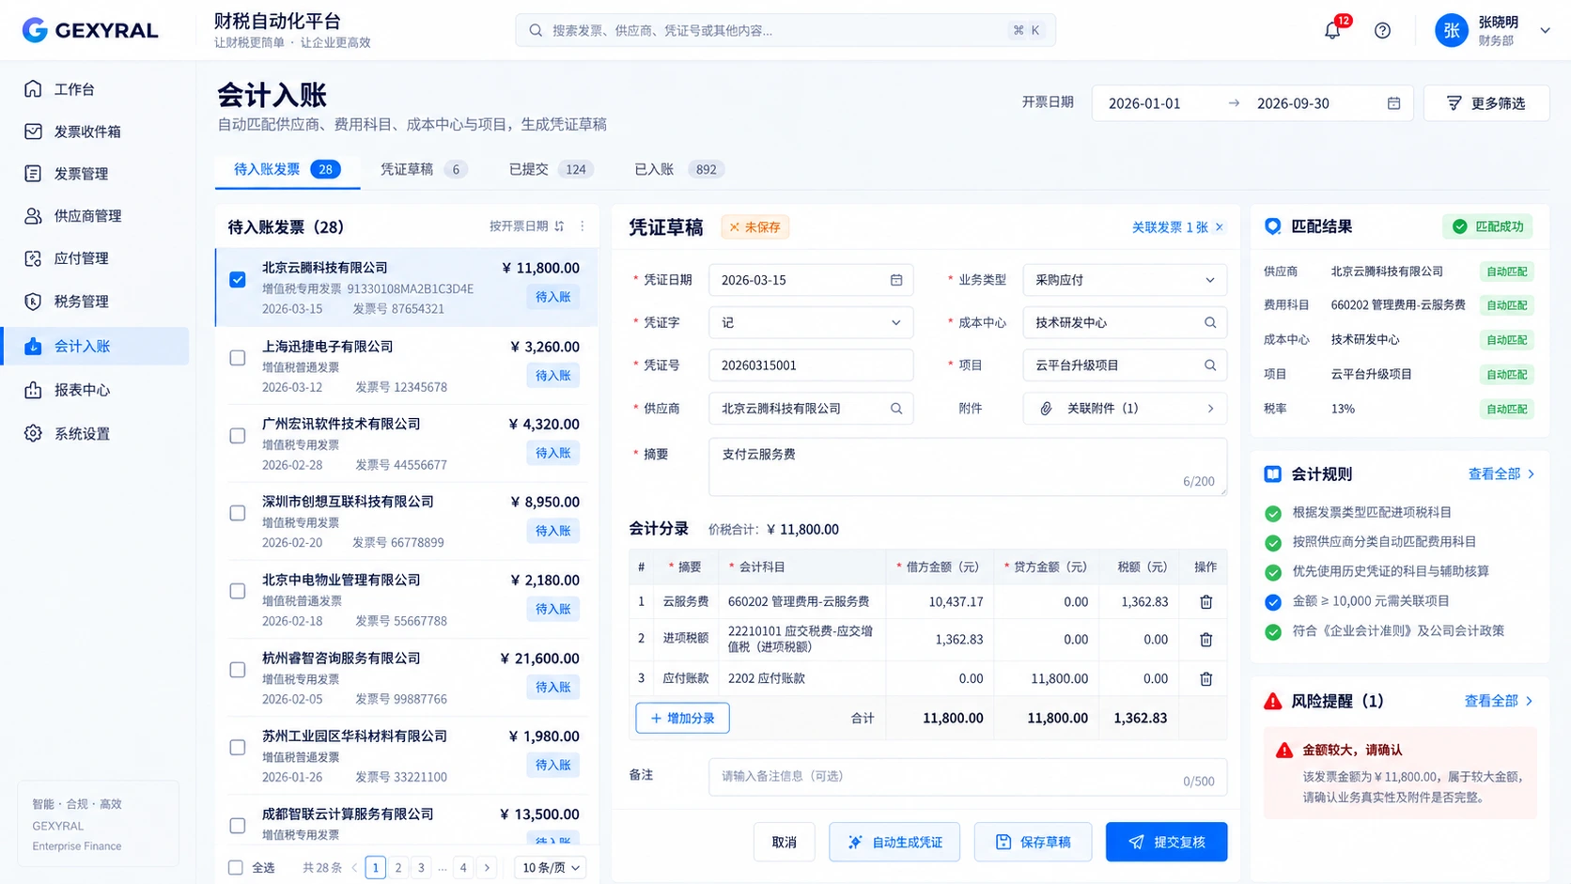Viewport: 1571px width, 884px height.
Task: Open the calendar icon in the invoice date range
Action: tap(1393, 103)
